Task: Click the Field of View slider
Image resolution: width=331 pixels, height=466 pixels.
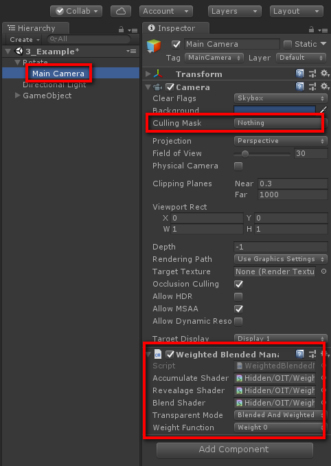Action: [262, 154]
